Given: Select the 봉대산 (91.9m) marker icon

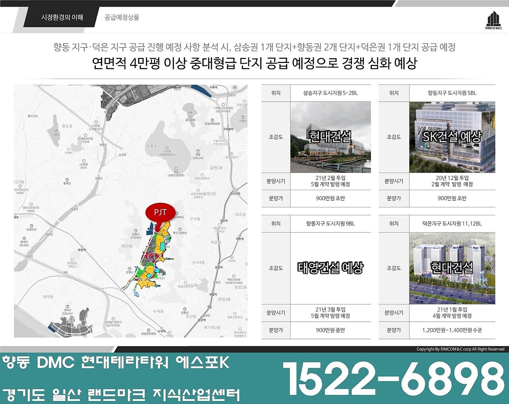Looking at the screenshot, I should point(24,238).
